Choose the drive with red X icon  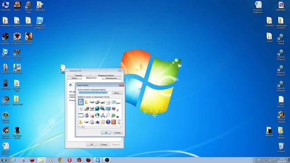click(x=92, y=115)
